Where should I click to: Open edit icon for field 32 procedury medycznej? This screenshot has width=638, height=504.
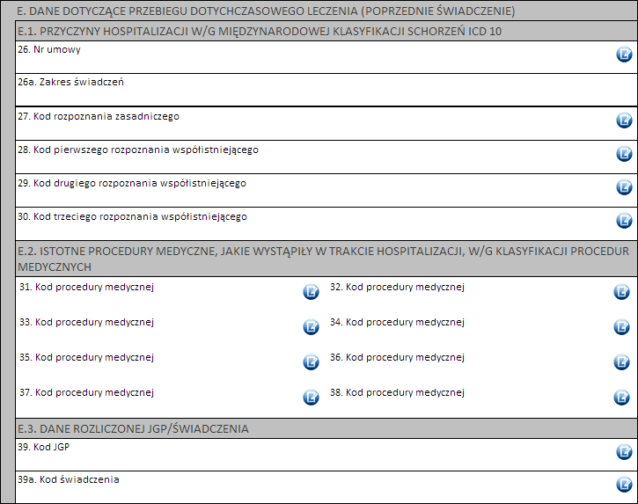click(x=621, y=292)
